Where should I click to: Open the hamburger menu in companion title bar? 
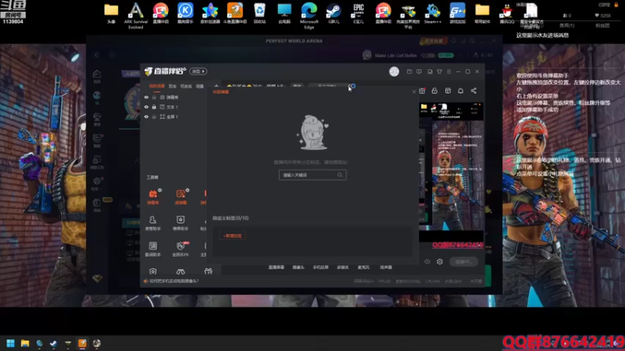(x=448, y=72)
